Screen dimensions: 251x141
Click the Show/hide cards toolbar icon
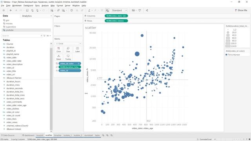click(133, 11)
